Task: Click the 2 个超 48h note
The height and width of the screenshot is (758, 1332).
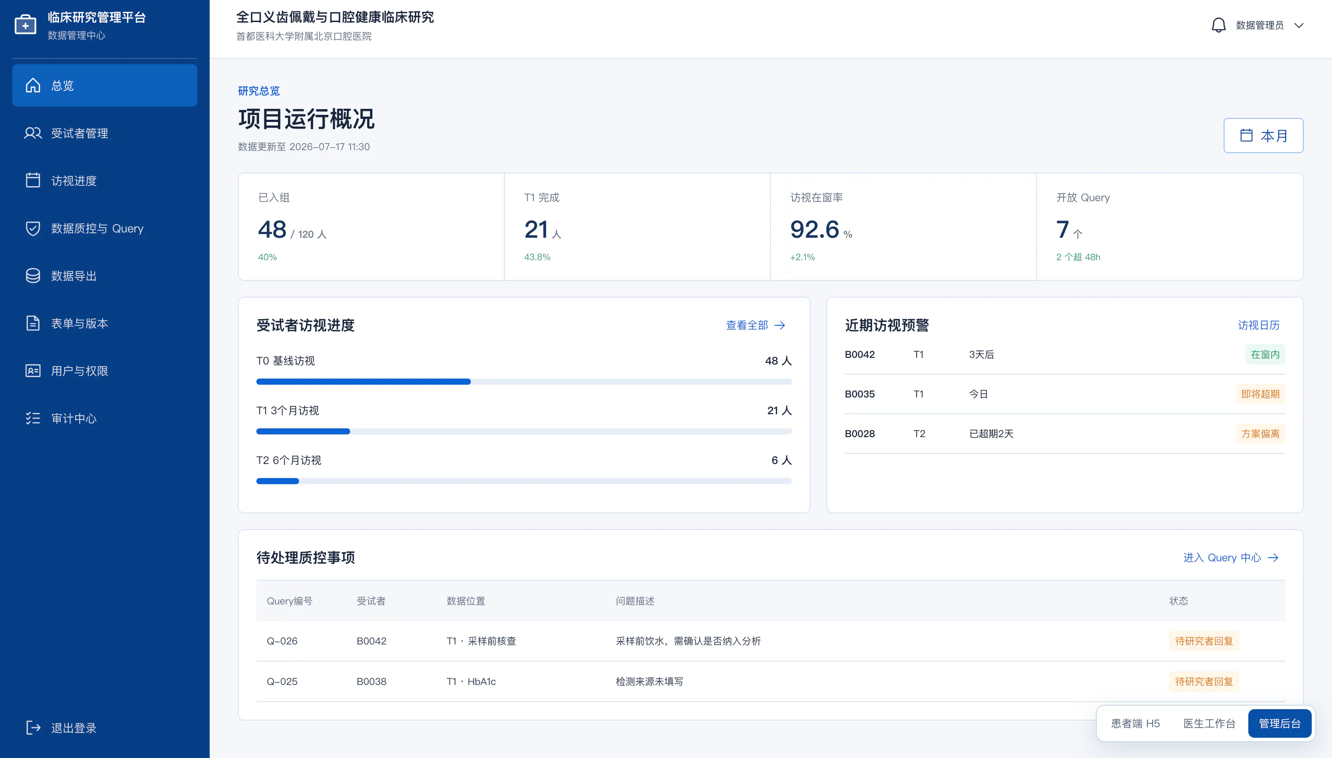Action: pos(1078,257)
